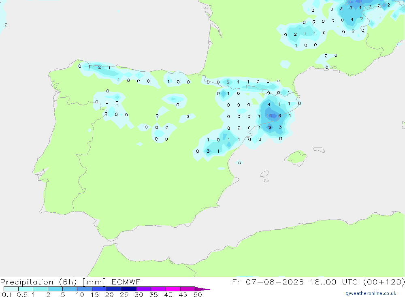
Task: Click the lone '0' over the Atlantic
Action: point(6,25)
